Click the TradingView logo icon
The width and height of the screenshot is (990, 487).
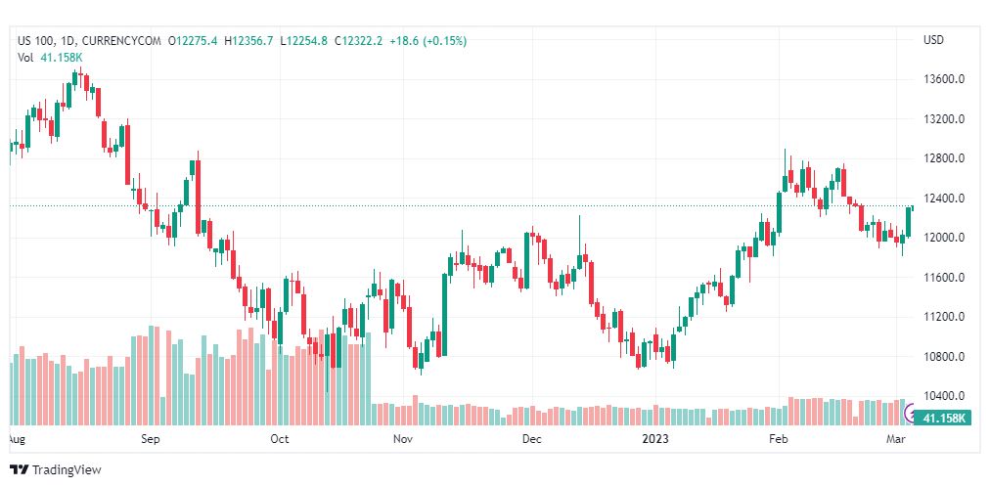coord(19,470)
